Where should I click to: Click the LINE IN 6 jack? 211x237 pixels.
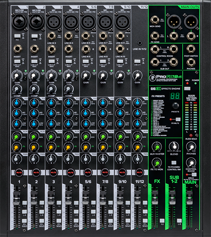pos(86,49)
